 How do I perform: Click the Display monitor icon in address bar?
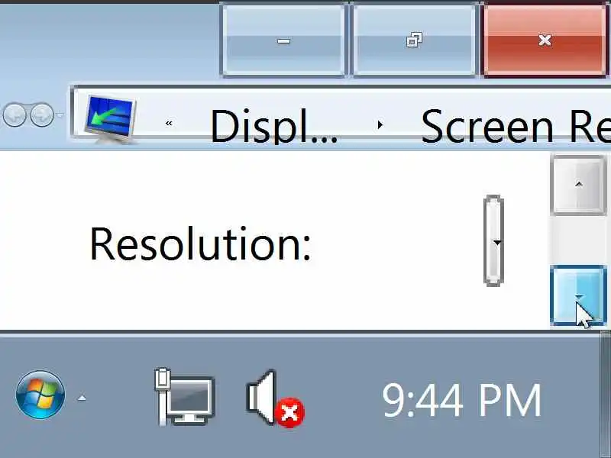pos(110,119)
